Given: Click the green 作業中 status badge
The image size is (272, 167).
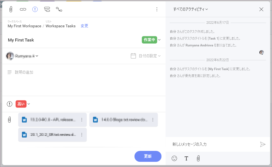Looking at the screenshot, I should pyautogui.click(x=149, y=40).
